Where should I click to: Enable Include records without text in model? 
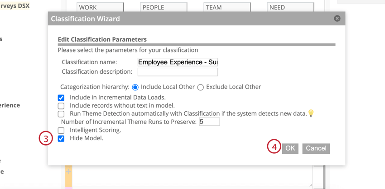tap(61, 106)
